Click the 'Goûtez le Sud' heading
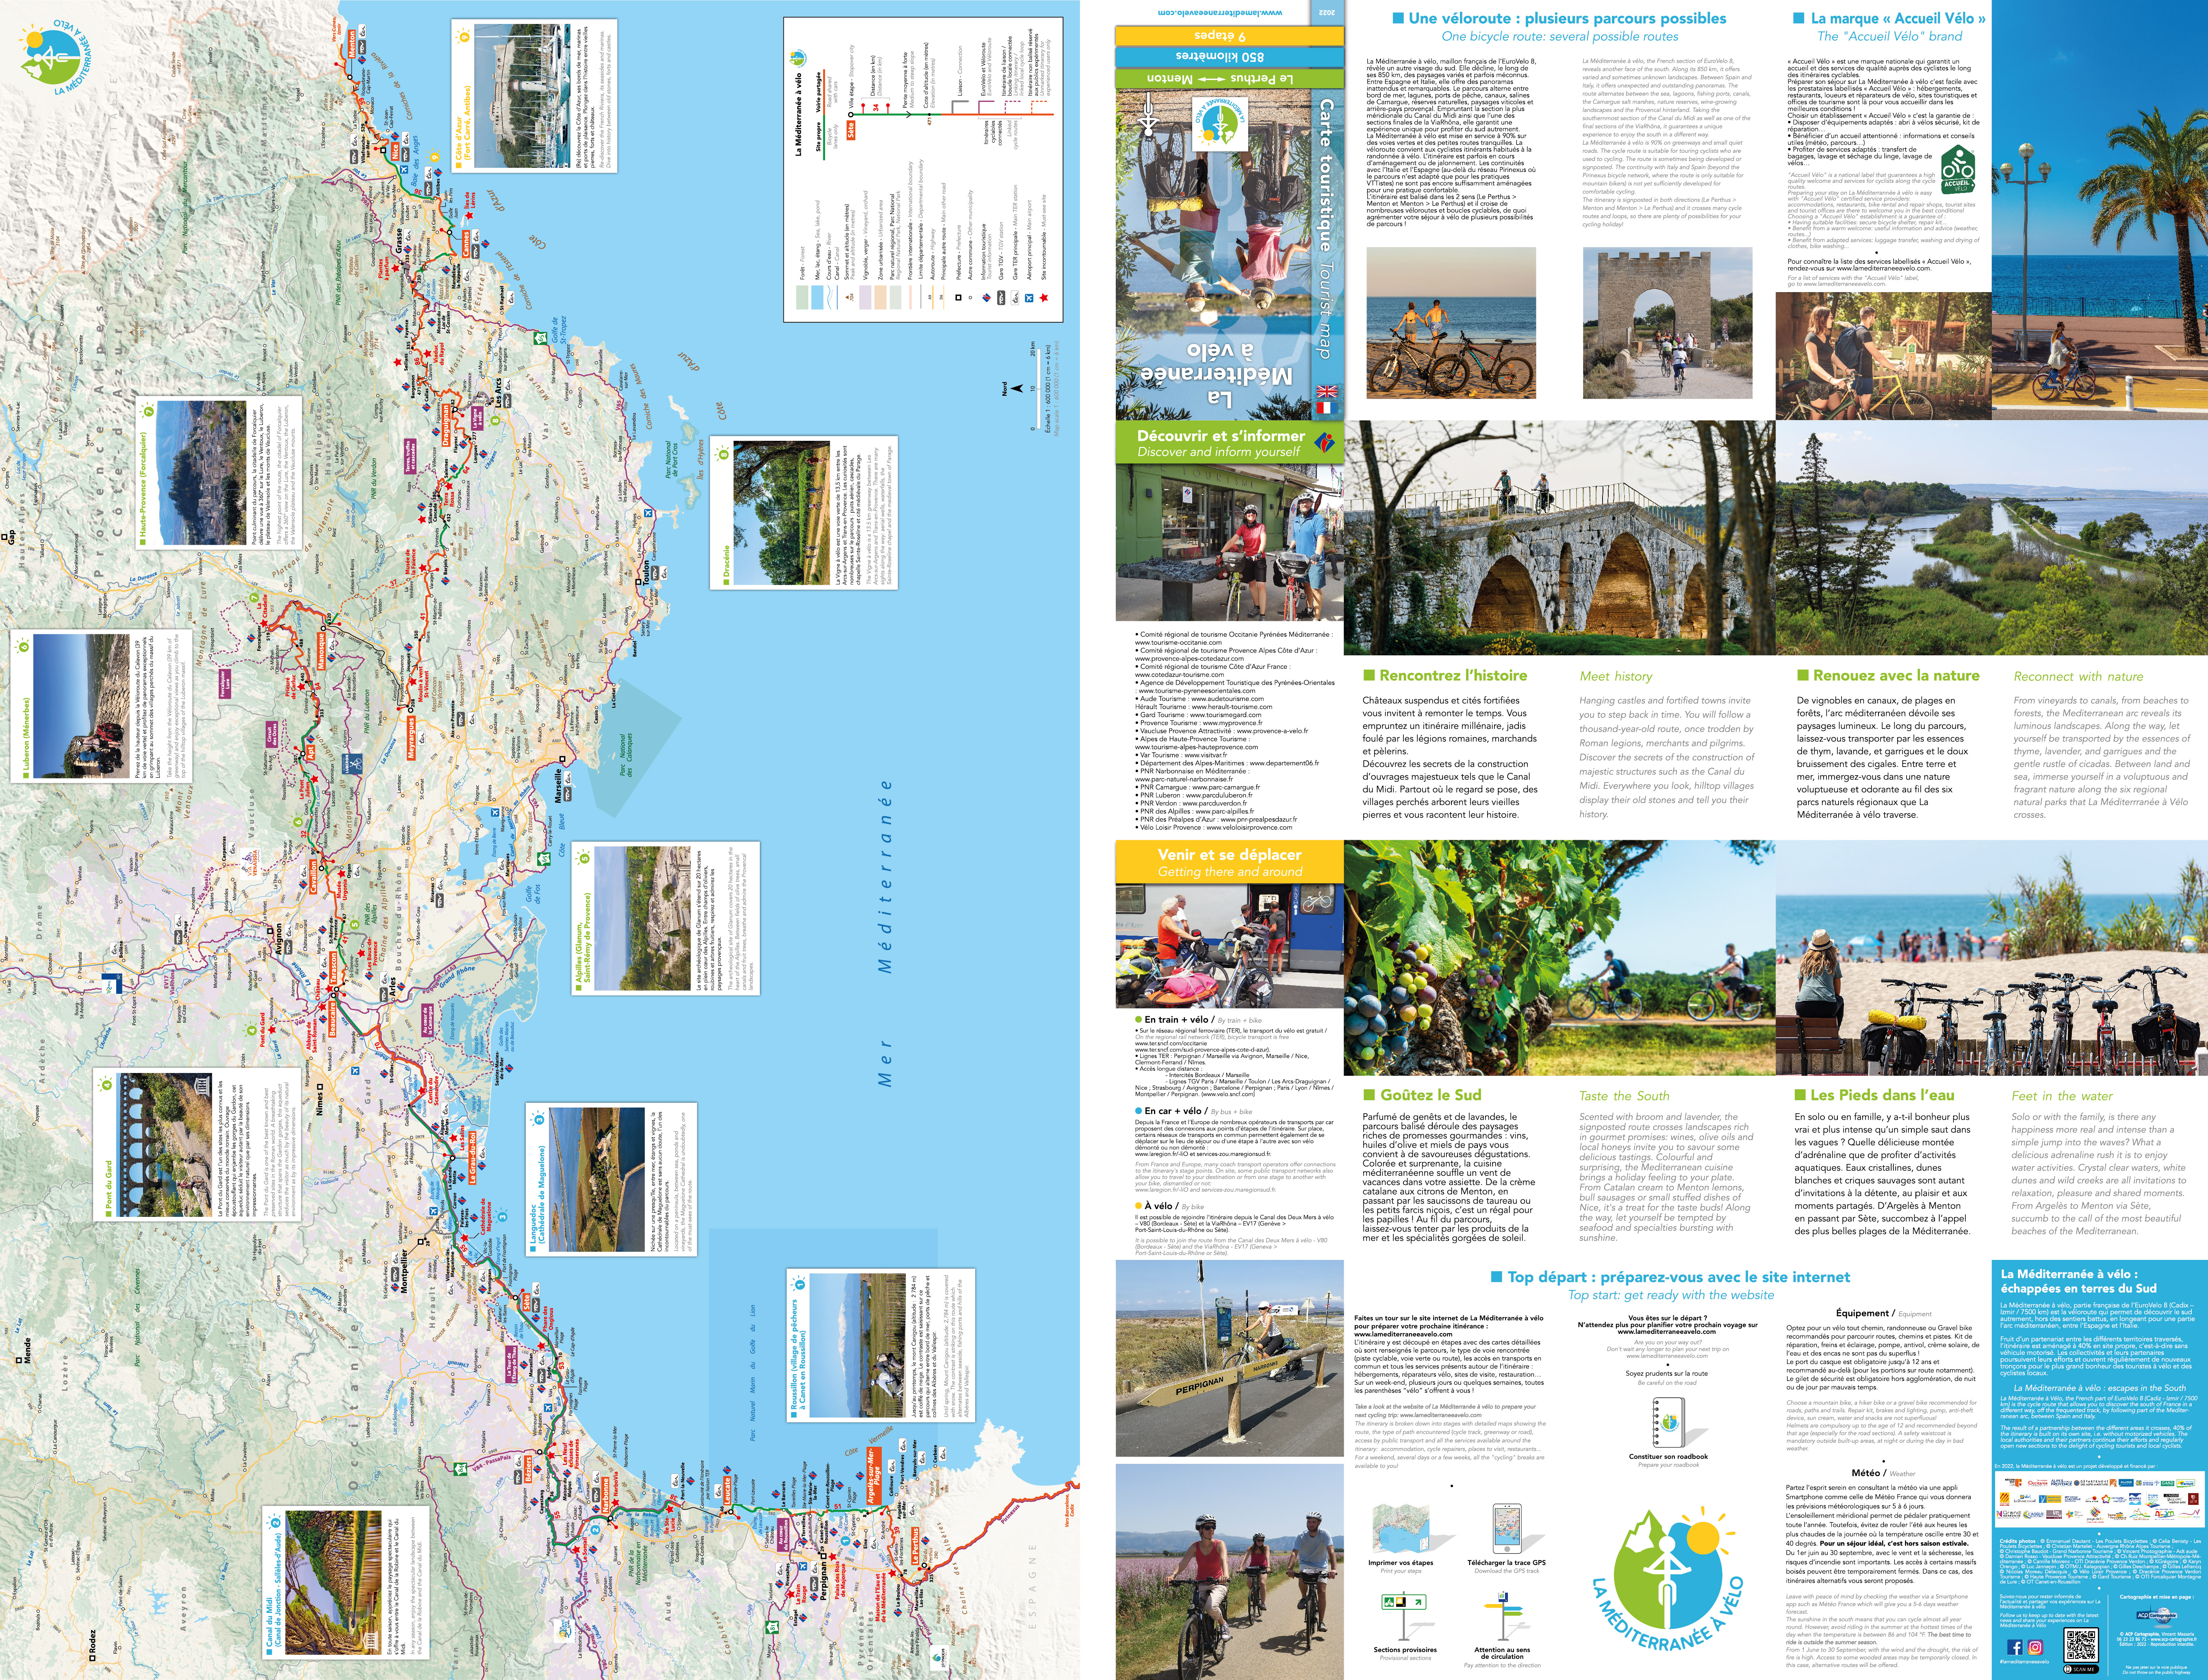 point(1422,1095)
